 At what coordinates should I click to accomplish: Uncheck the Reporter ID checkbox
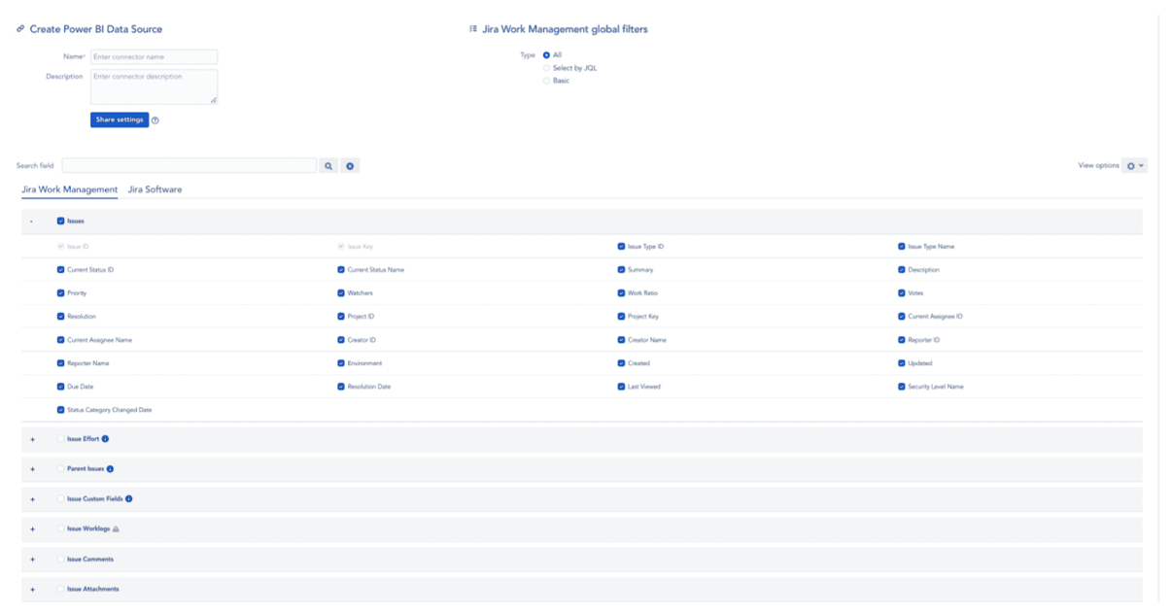coord(902,340)
